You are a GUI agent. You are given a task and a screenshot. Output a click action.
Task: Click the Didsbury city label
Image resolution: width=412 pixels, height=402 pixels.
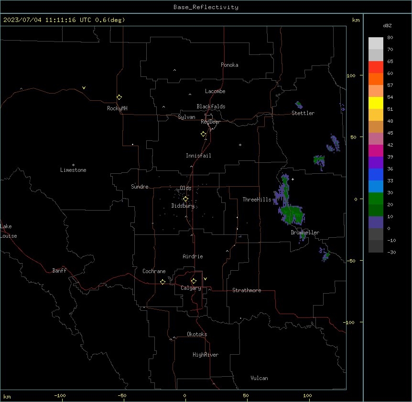(x=183, y=206)
